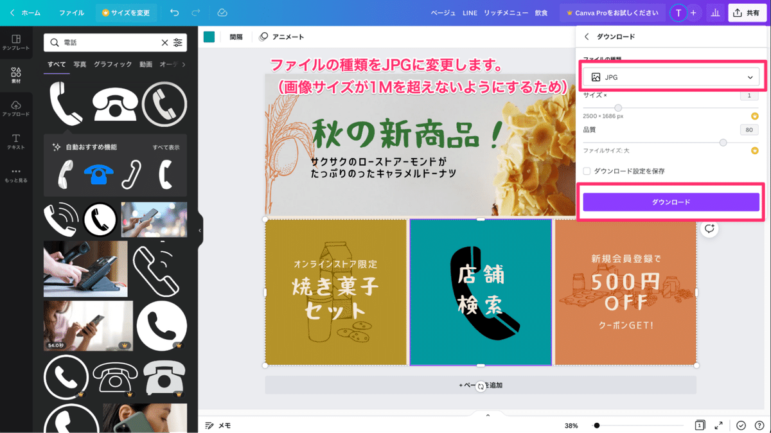Open the zoom percentage 38% menu
This screenshot has width=771, height=433.
571,425
